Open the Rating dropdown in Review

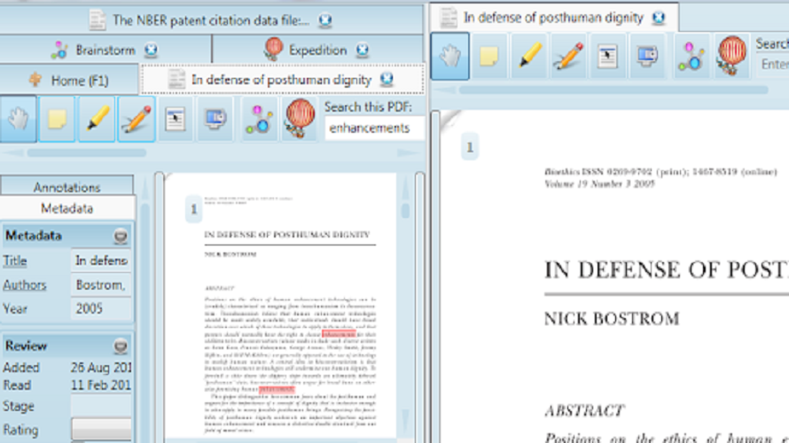[x=101, y=429]
